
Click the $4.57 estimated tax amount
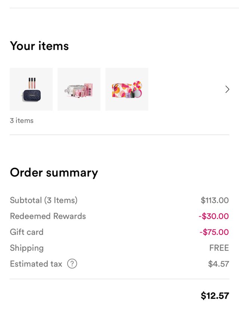[218, 264]
